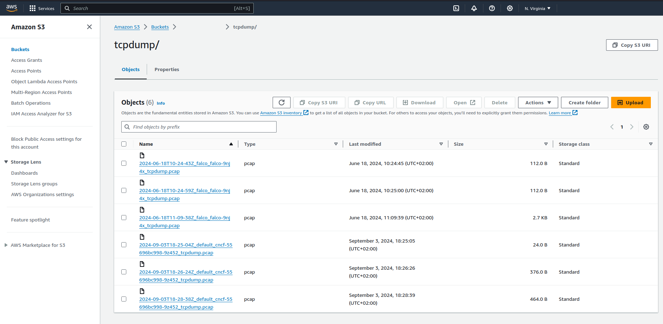Toggle sort order on the Name column
663x324 pixels.
coord(231,144)
